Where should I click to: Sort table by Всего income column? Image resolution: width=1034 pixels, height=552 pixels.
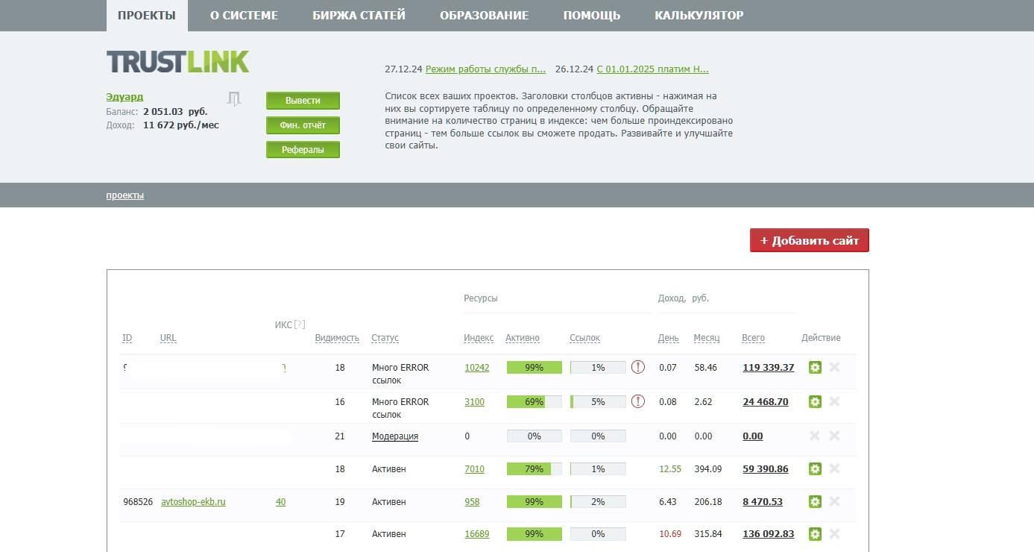(754, 338)
